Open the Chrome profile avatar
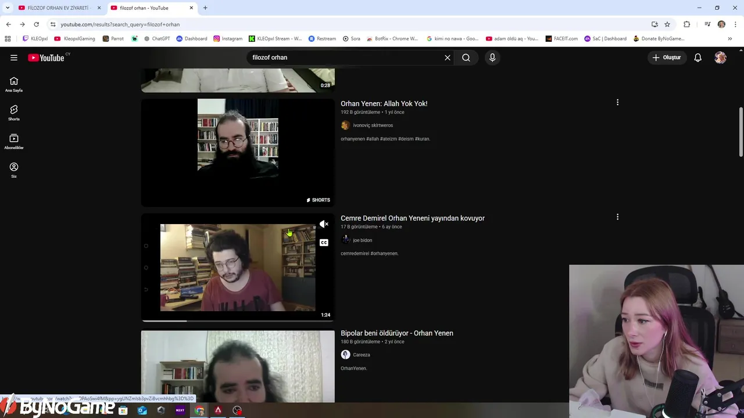 pos(721,24)
